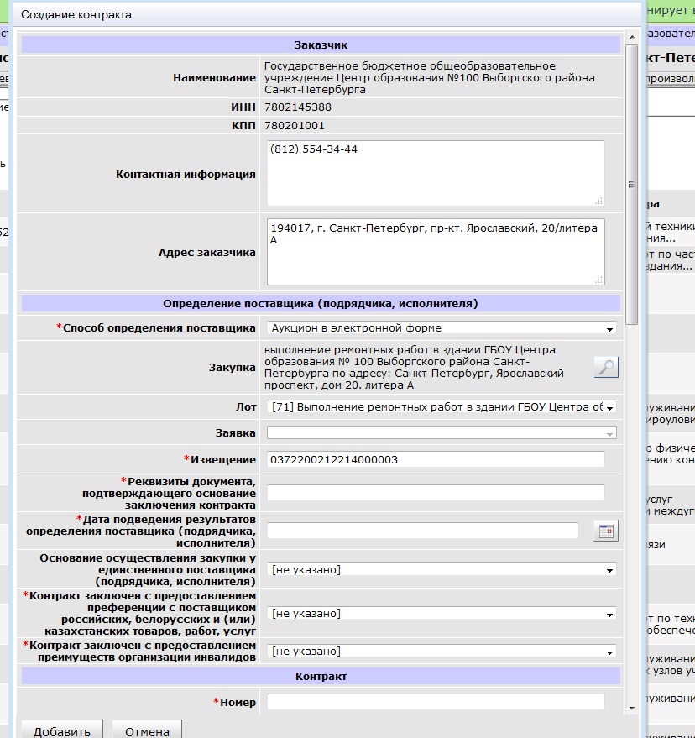Click the contract Номер input field

[436, 702]
